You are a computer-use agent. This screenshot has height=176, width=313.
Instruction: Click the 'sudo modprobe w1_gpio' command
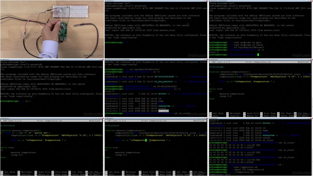[248, 42]
